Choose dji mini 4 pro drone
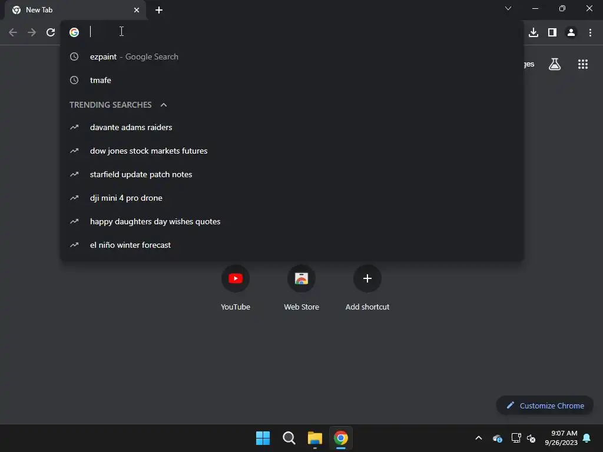Image resolution: width=603 pixels, height=452 pixels. [x=292, y=198]
